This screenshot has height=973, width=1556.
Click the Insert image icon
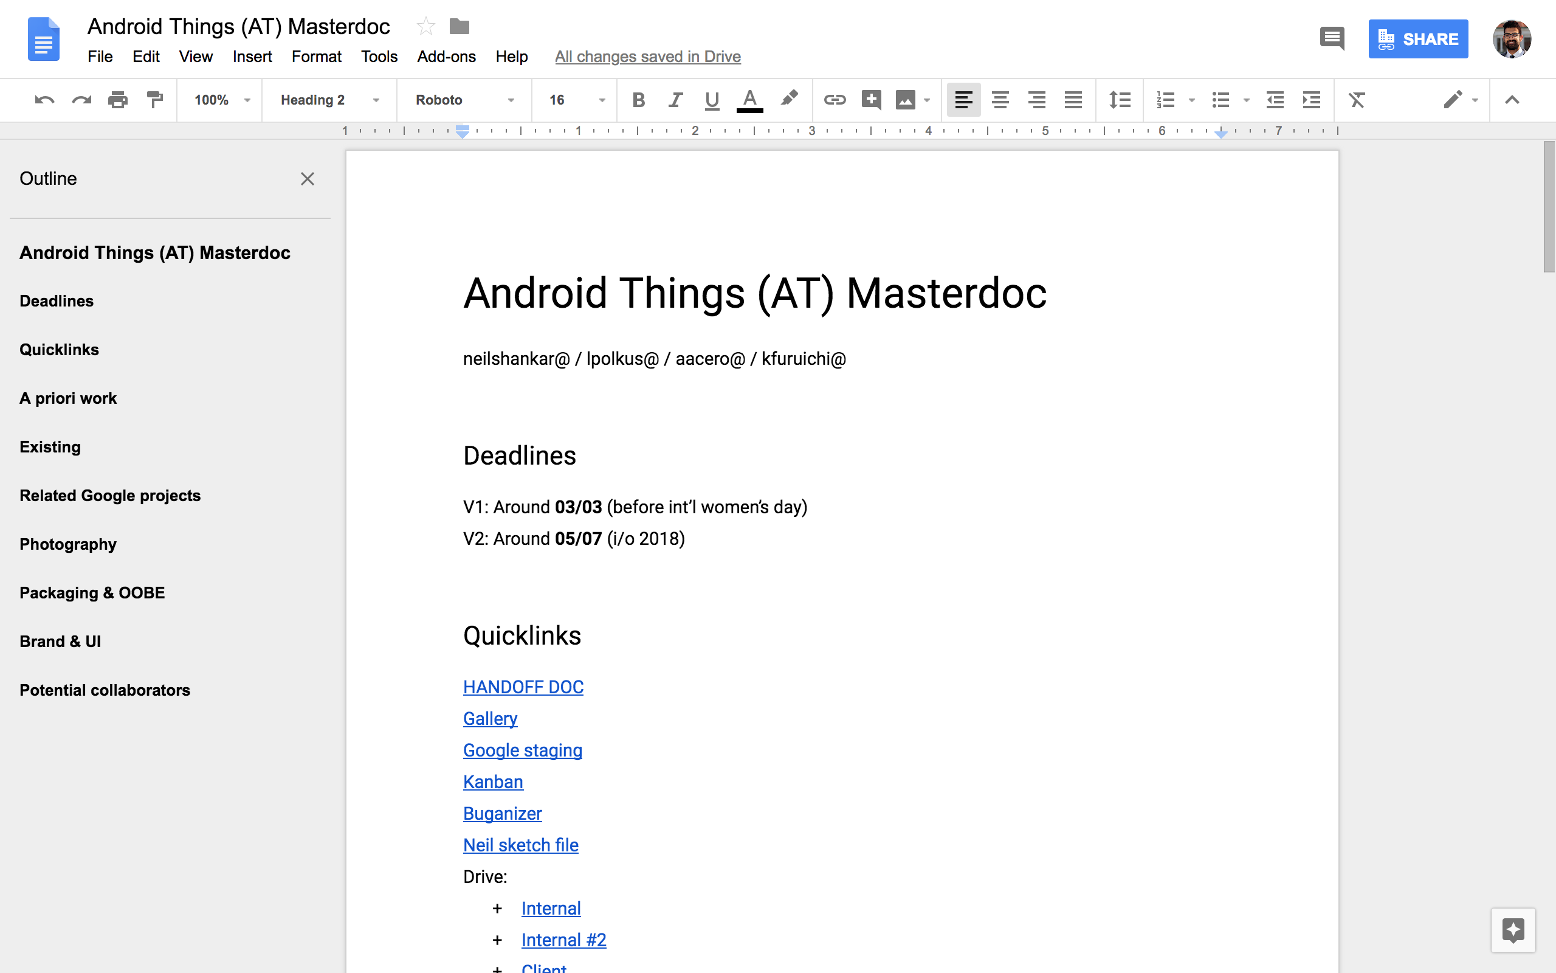click(x=905, y=100)
